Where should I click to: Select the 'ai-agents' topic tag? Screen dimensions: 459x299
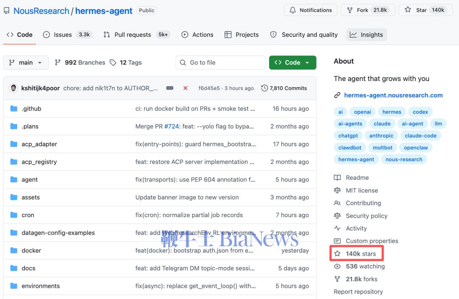click(350, 124)
